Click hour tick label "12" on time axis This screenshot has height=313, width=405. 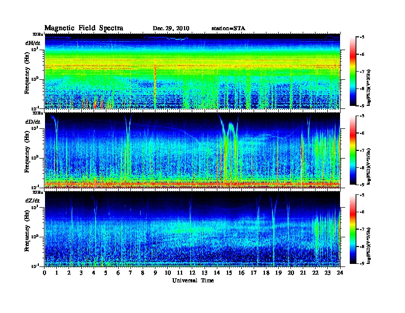(192, 273)
